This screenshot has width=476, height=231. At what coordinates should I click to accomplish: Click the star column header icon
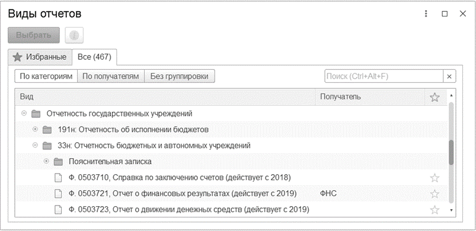[435, 97]
